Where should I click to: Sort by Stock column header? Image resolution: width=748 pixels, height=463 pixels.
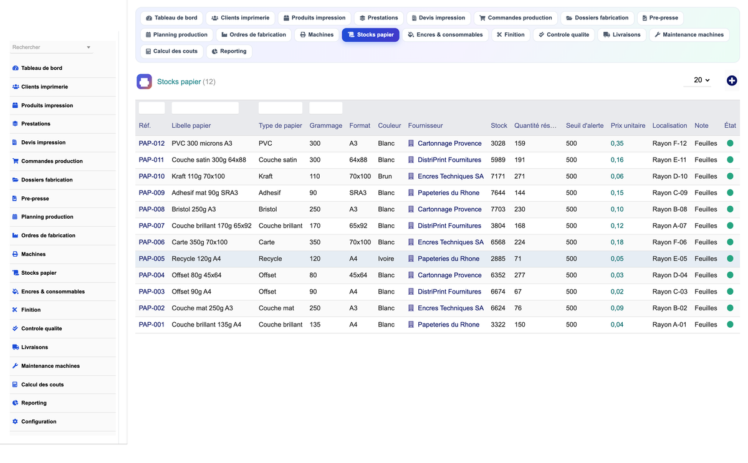coord(499,125)
